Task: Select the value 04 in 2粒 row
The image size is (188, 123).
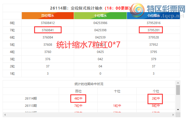Action: point(100,66)
